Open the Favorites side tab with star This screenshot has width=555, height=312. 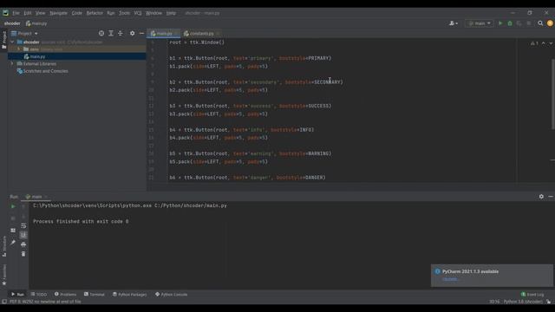pos(3,276)
